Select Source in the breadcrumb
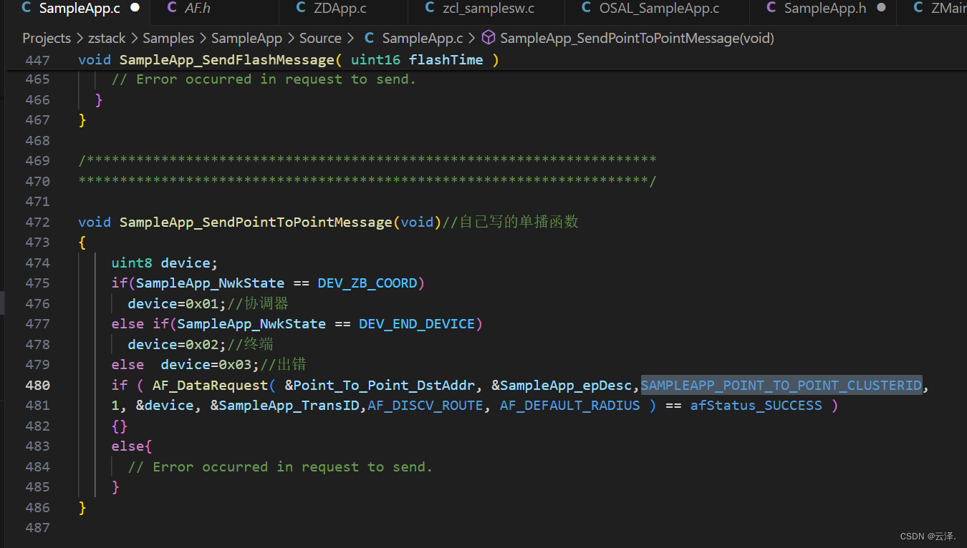 coord(320,38)
